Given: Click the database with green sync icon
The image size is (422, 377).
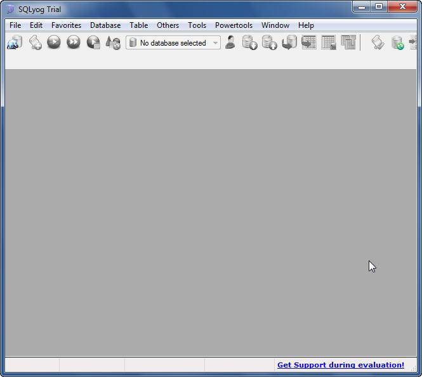Looking at the screenshot, I should coord(397,42).
